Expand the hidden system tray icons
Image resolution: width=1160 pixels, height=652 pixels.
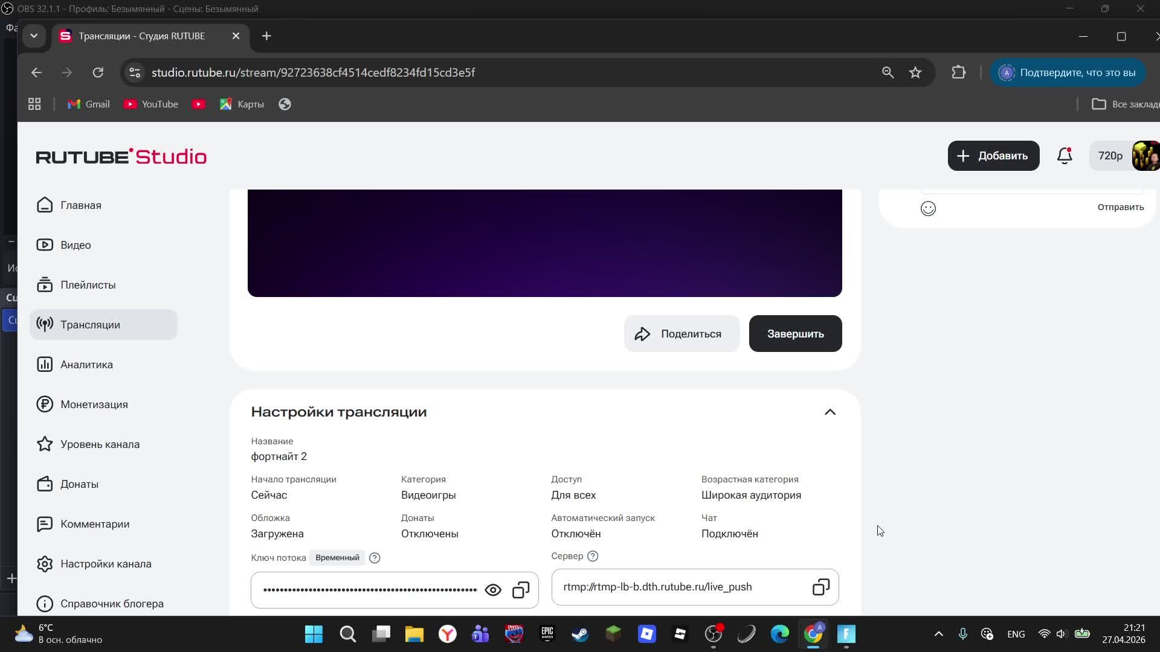(x=938, y=634)
